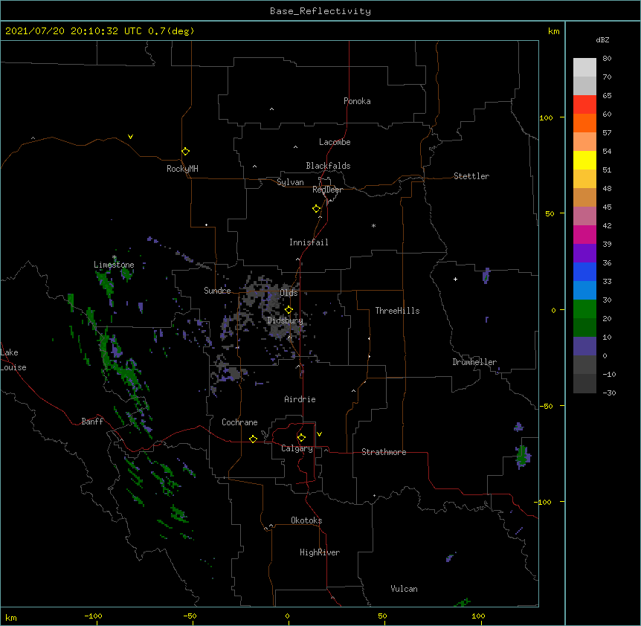Image resolution: width=641 pixels, height=626 pixels.
Task: Click the yellow station marker near RockyMH
Action: (x=185, y=152)
